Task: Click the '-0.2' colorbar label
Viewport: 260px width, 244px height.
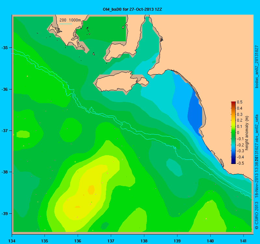Action: 240,145
